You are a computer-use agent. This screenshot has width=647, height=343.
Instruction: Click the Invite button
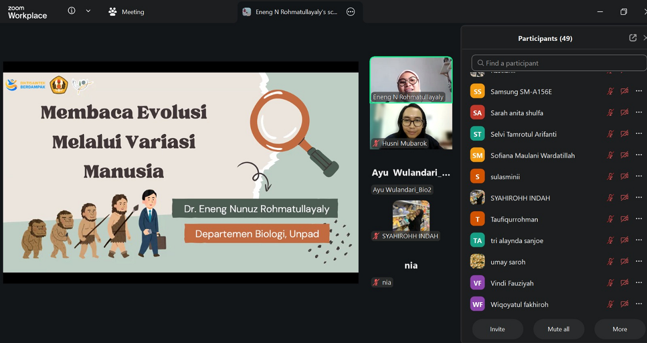[x=497, y=329]
